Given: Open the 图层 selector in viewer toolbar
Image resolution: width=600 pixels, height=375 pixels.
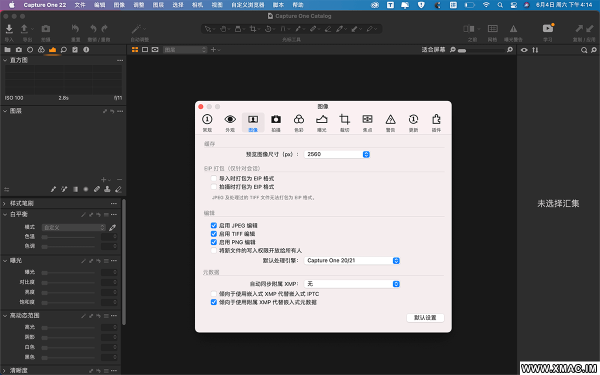Looking at the screenshot, I should [x=184, y=50].
